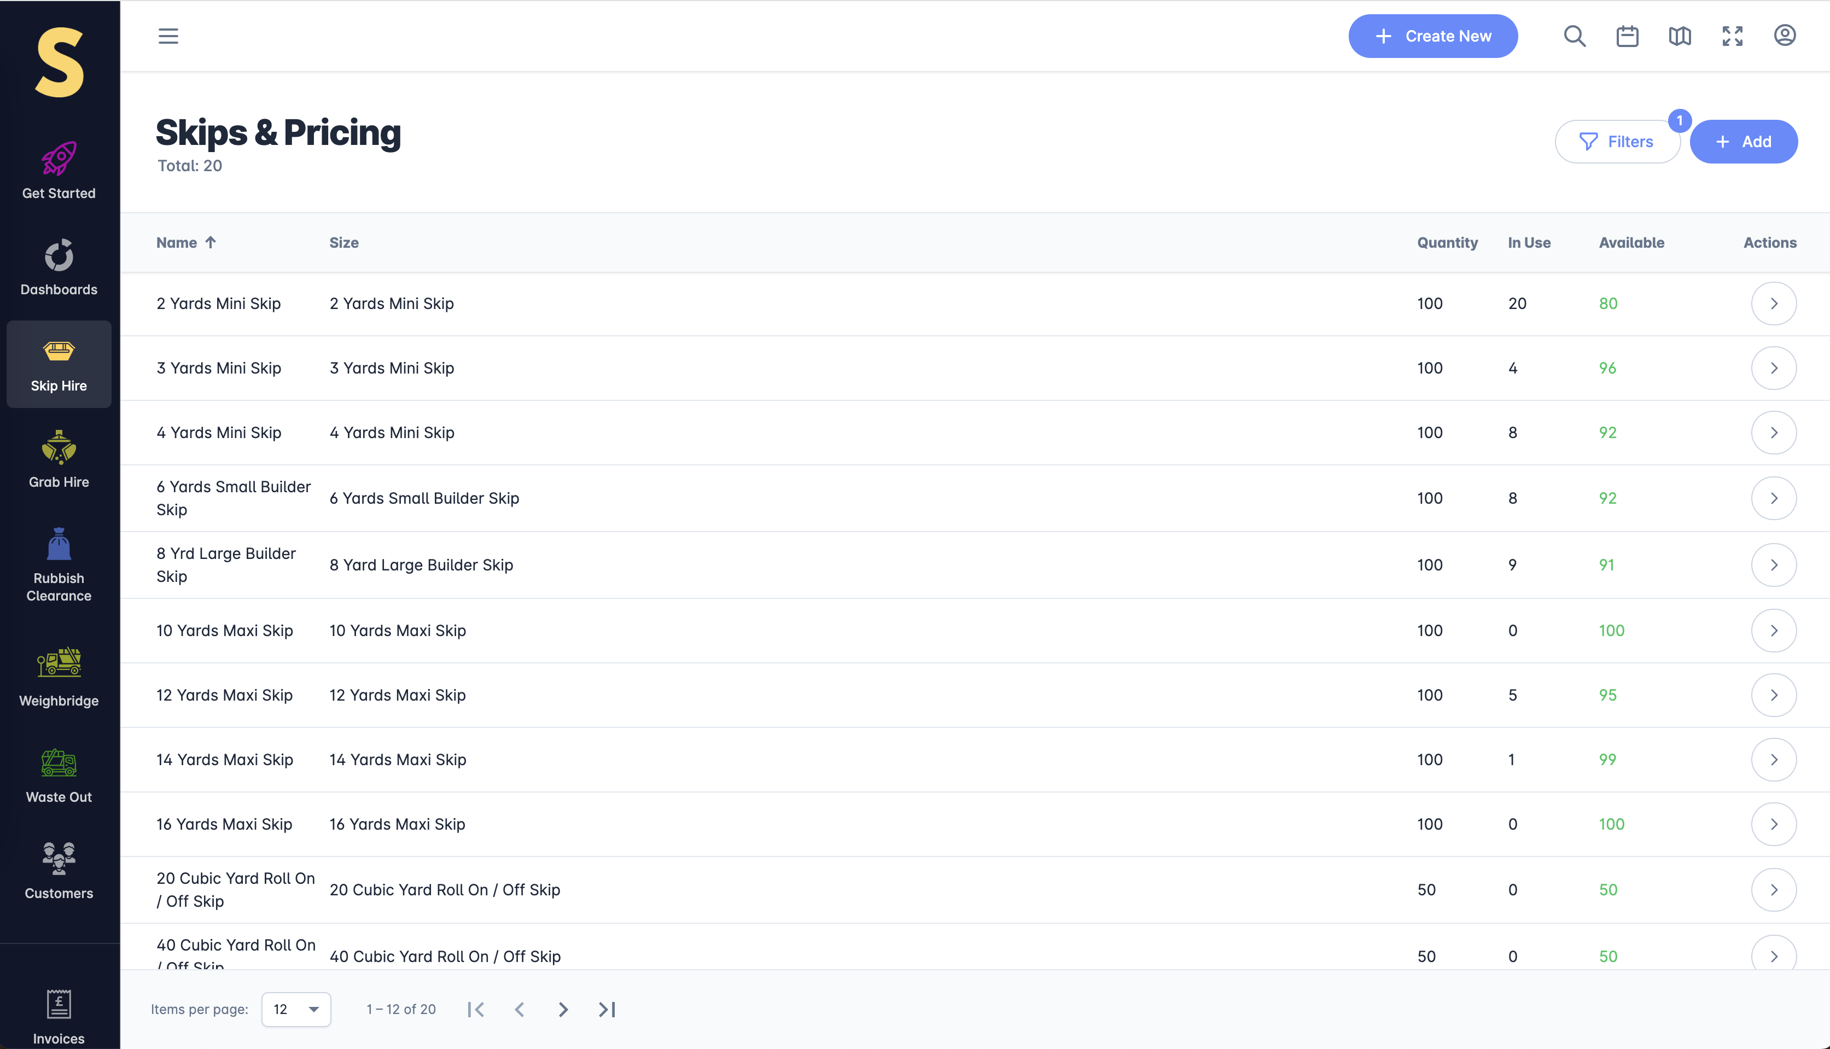The image size is (1830, 1049).
Task: Select Dashboards in the sidebar menu
Action: pos(59,267)
